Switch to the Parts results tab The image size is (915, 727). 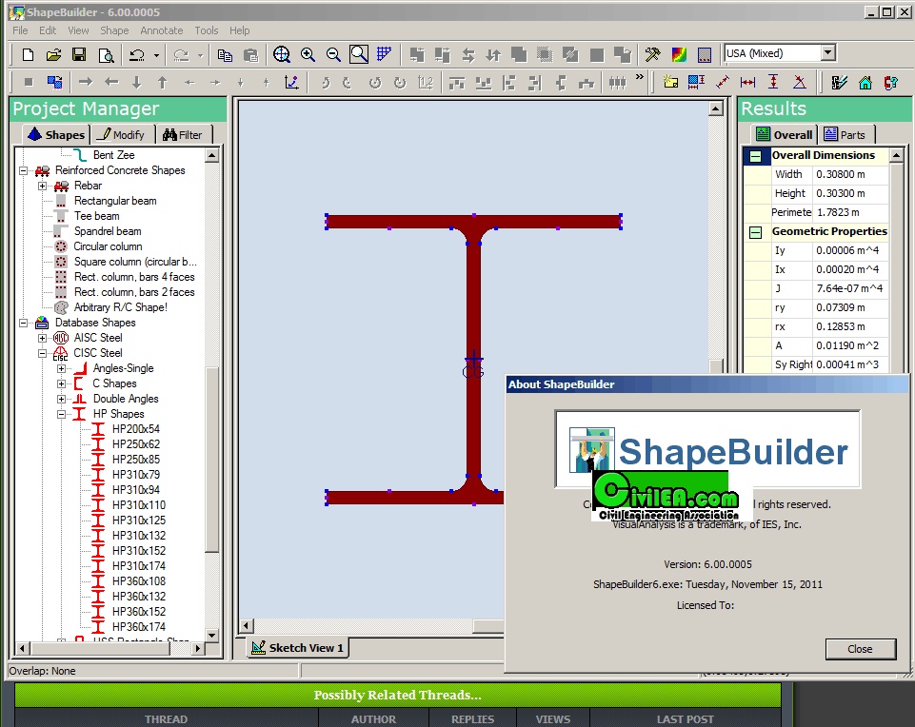(x=845, y=135)
